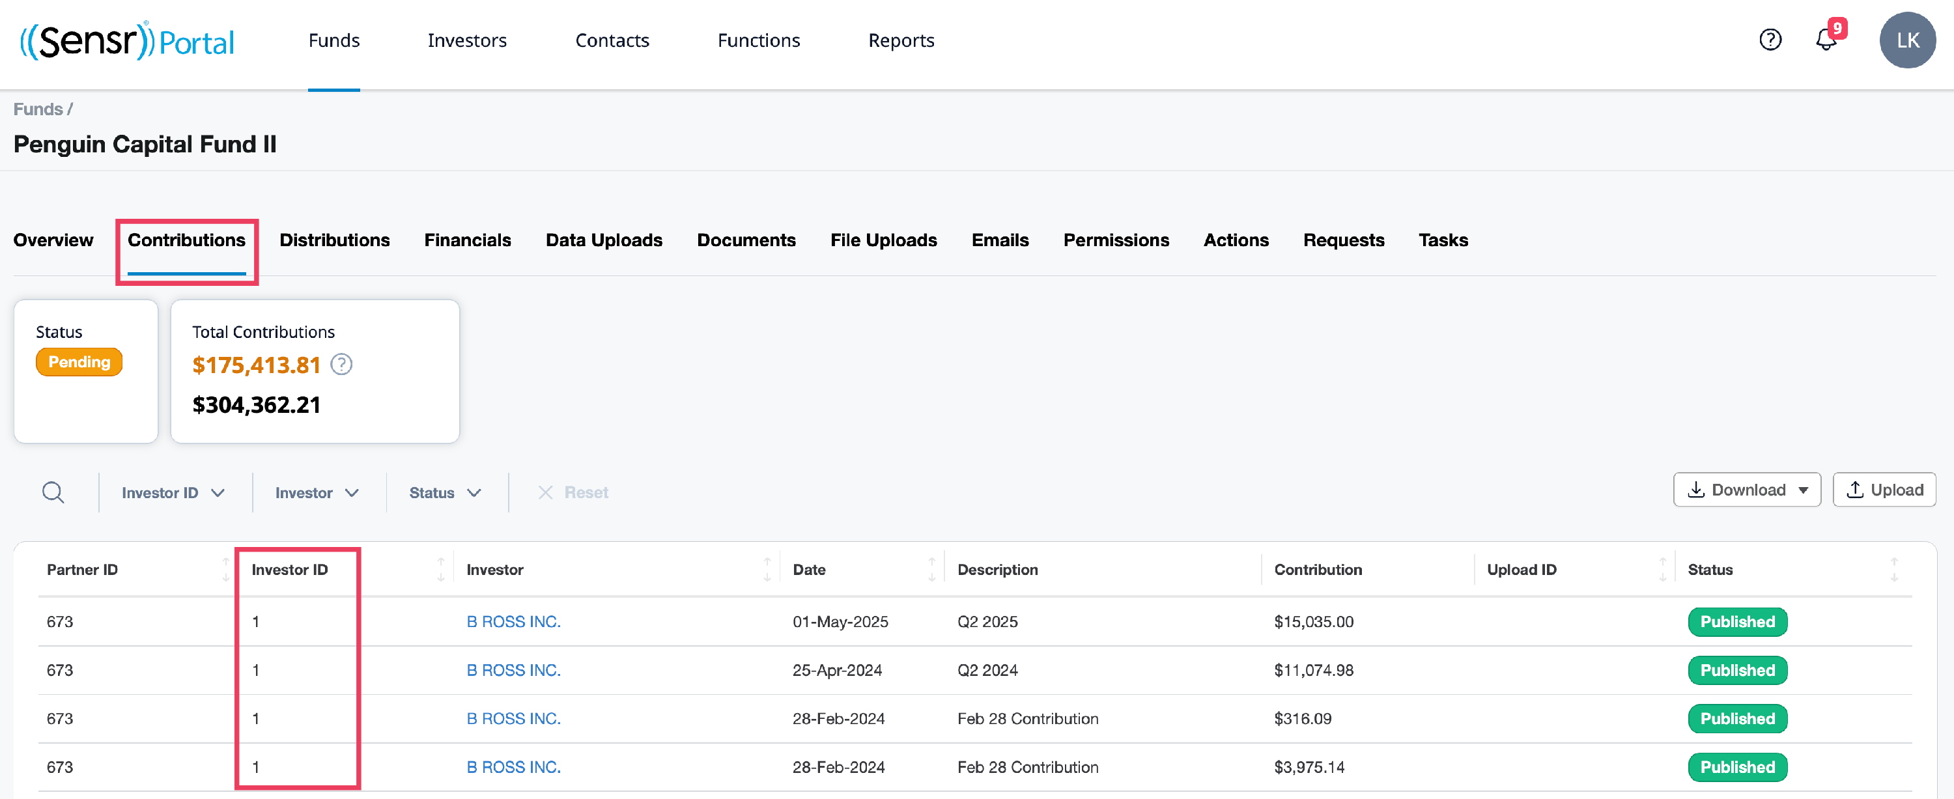Switch to the Distributions tab
Screen dimensions: 1954x799
pyautogui.click(x=335, y=240)
